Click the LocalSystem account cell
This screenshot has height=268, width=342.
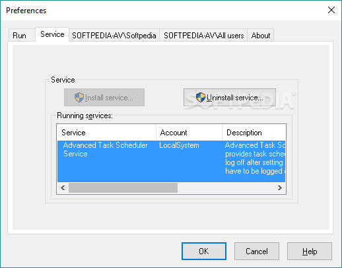[x=179, y=145]
